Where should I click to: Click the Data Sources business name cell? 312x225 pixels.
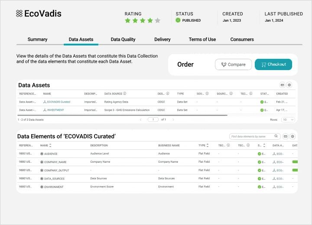coord(166,179)
